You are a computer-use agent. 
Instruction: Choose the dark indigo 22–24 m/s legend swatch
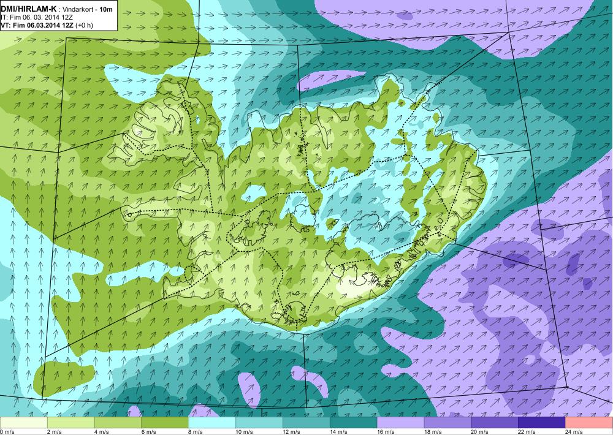(542, 423)
